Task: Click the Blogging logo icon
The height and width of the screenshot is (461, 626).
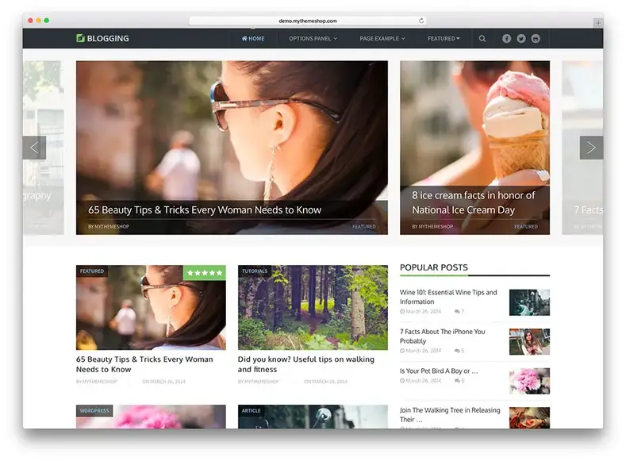Action: (80, 38)
